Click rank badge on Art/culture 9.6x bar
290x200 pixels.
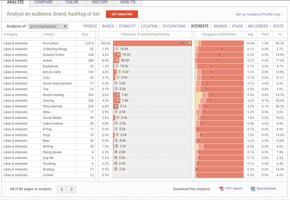[x=190, y=43]
